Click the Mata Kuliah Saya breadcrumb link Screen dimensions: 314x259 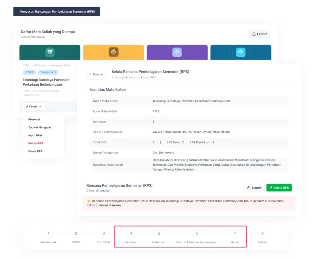tap(123, 77)
